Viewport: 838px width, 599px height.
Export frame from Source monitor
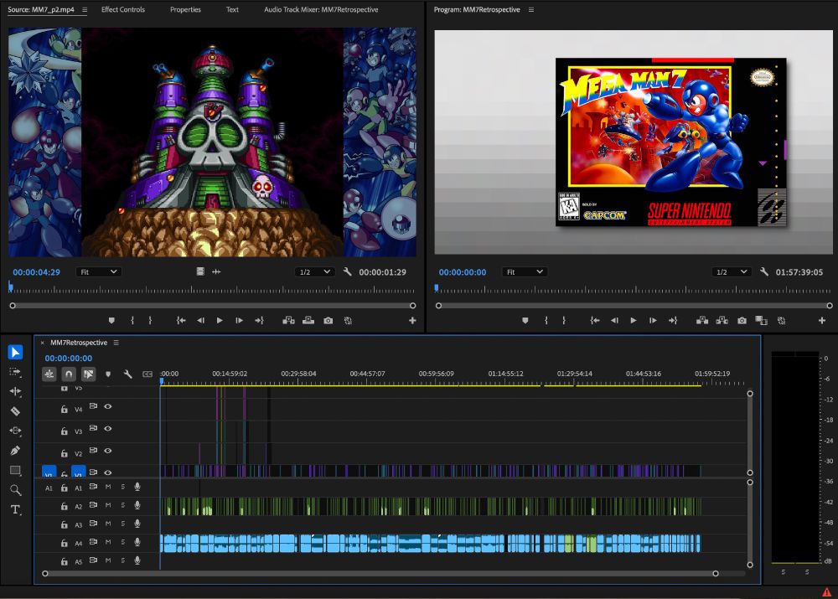(328, 321)
